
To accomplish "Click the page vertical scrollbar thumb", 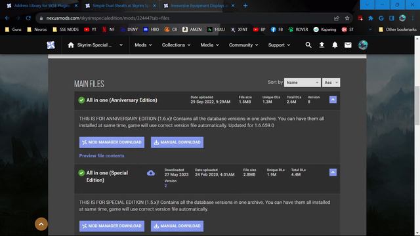I will coord(417,106).
